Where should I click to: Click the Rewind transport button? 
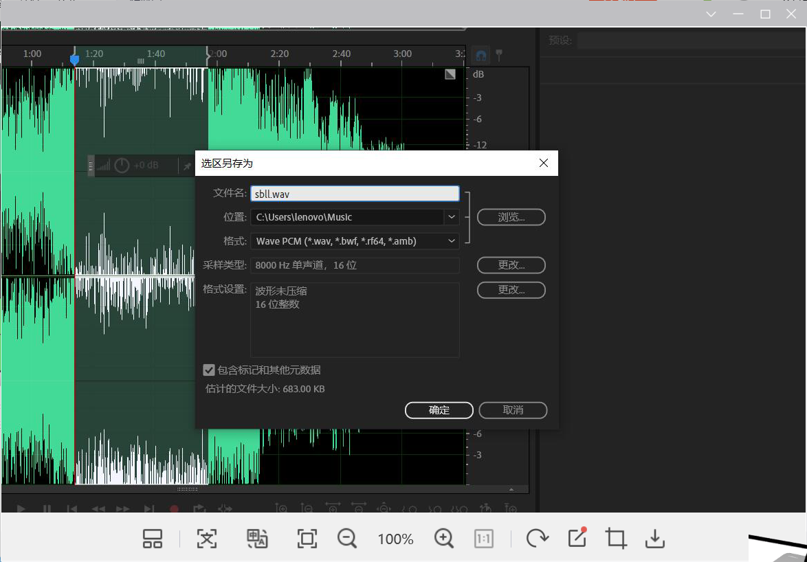point(98,508)
